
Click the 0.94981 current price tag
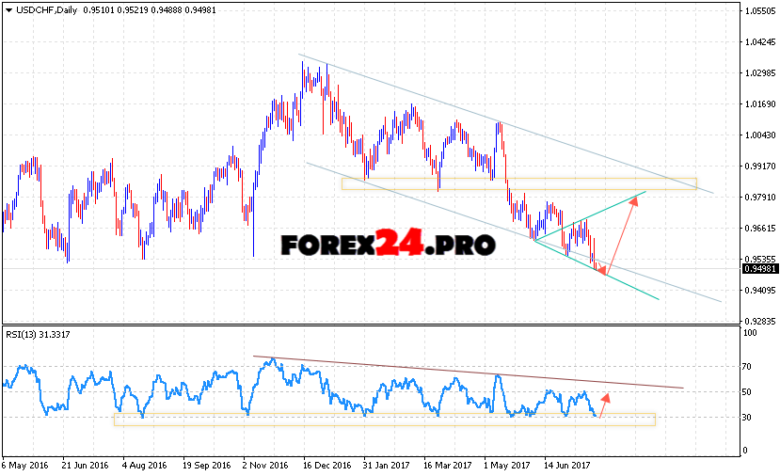pyautogui.click(x=758, y=268)
